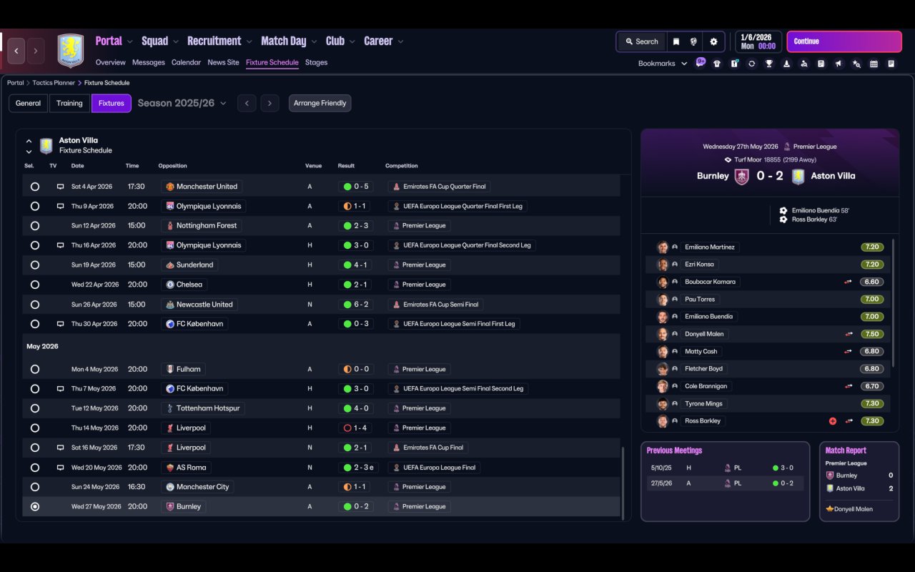Click the trophy icon in bookmarks bar
This screenshot has height=572, width=915.
[769, 64]
